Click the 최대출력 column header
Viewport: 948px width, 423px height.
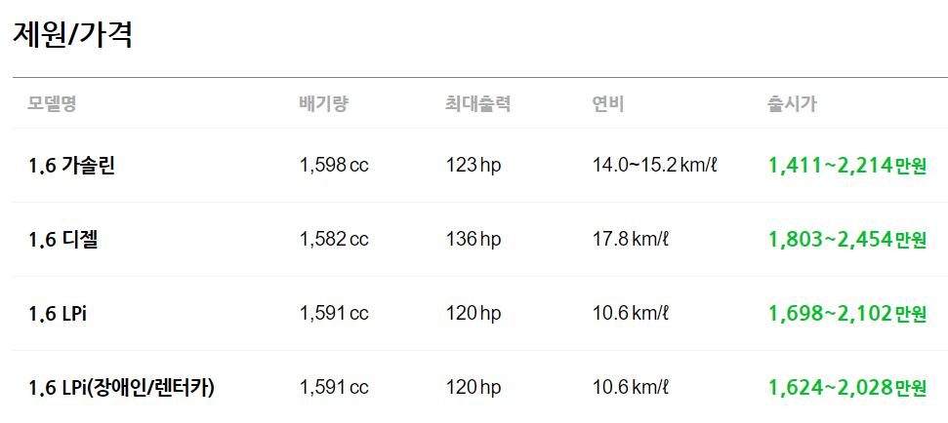pos(477,103)
